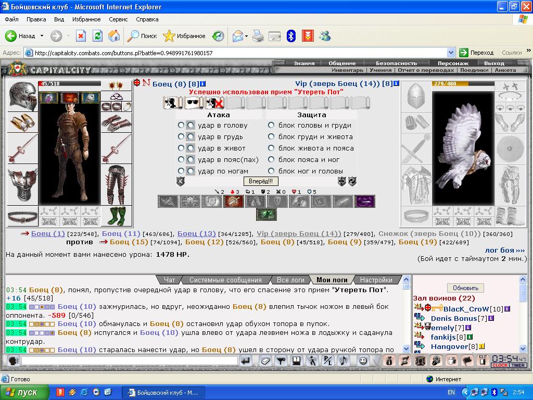Open the лог боя link

[x=505, y=250]
